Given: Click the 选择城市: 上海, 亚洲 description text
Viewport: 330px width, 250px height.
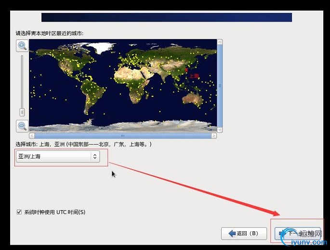Looking at the screenshot, I should [83, 144].
